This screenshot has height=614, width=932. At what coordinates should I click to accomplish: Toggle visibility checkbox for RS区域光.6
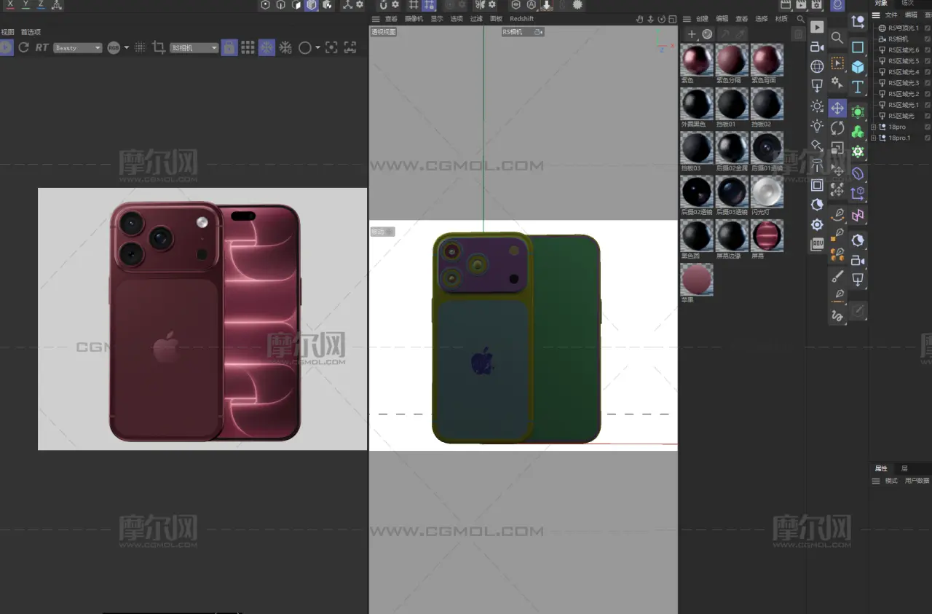928,50
